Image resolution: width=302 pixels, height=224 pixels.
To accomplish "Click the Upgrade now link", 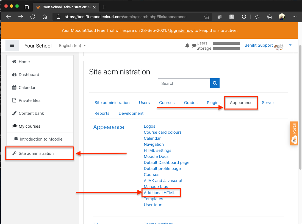I will [x=181, y=30].
